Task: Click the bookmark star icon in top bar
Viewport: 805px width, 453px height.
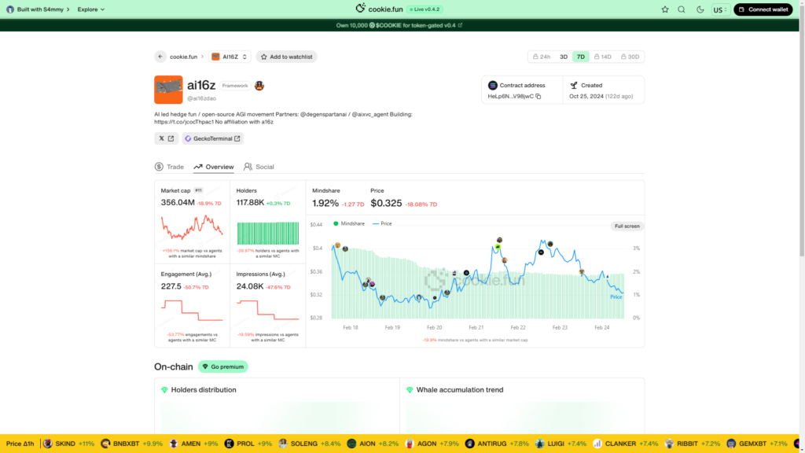Action: 665,9
